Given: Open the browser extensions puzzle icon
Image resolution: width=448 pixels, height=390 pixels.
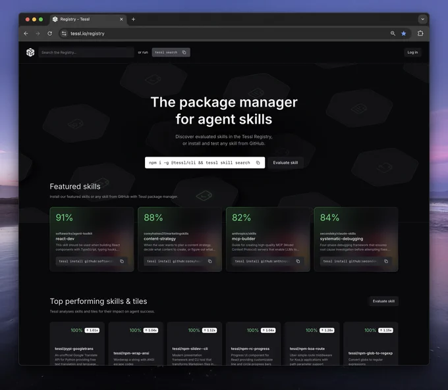Looking at the screenshot, I should 420,34.
